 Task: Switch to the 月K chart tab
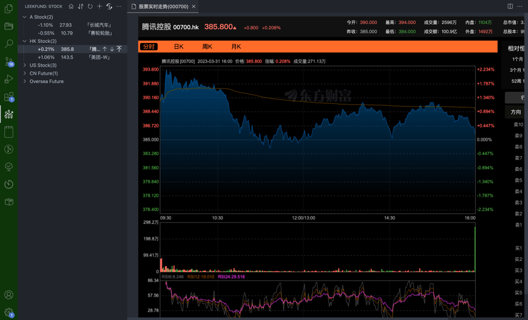236,47
